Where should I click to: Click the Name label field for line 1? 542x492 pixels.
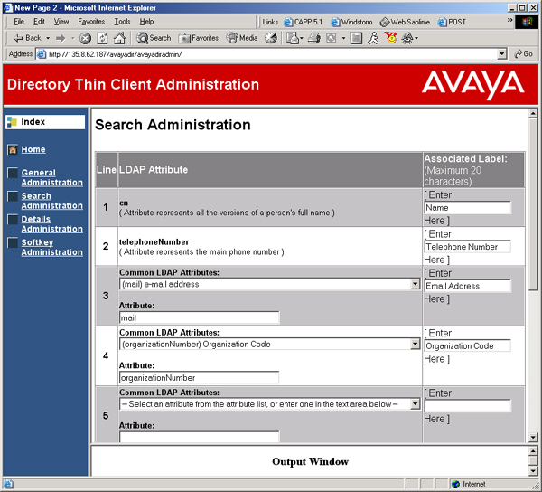pos(467,208)
